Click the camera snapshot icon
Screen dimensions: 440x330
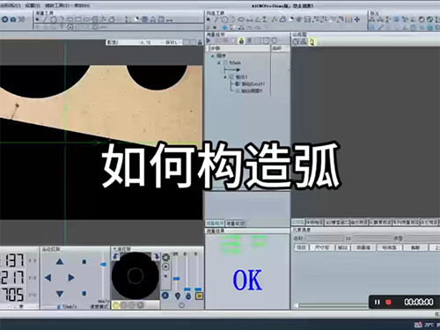[13, 19]
